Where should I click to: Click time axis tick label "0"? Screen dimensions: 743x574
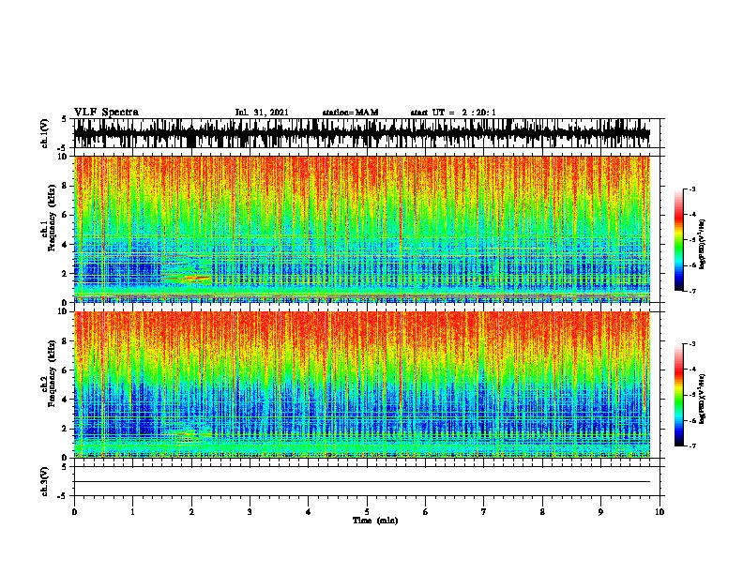coord(74,512)
